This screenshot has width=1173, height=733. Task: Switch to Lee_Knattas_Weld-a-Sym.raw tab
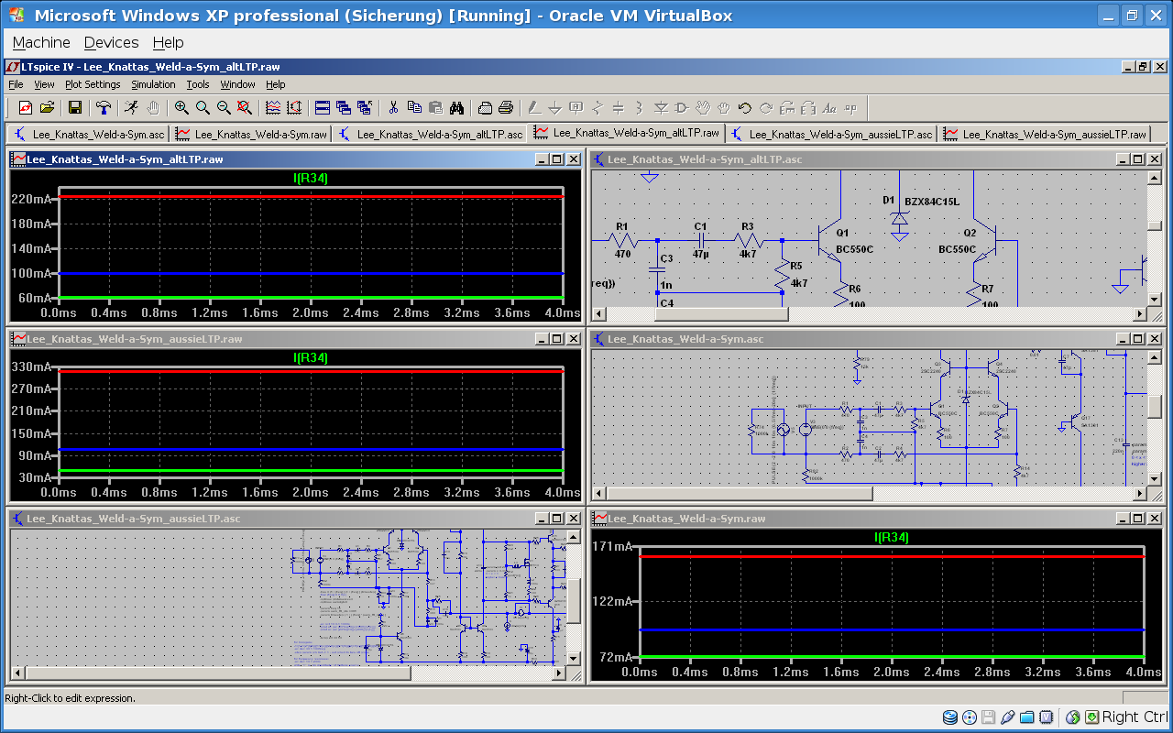pos(251,134)
